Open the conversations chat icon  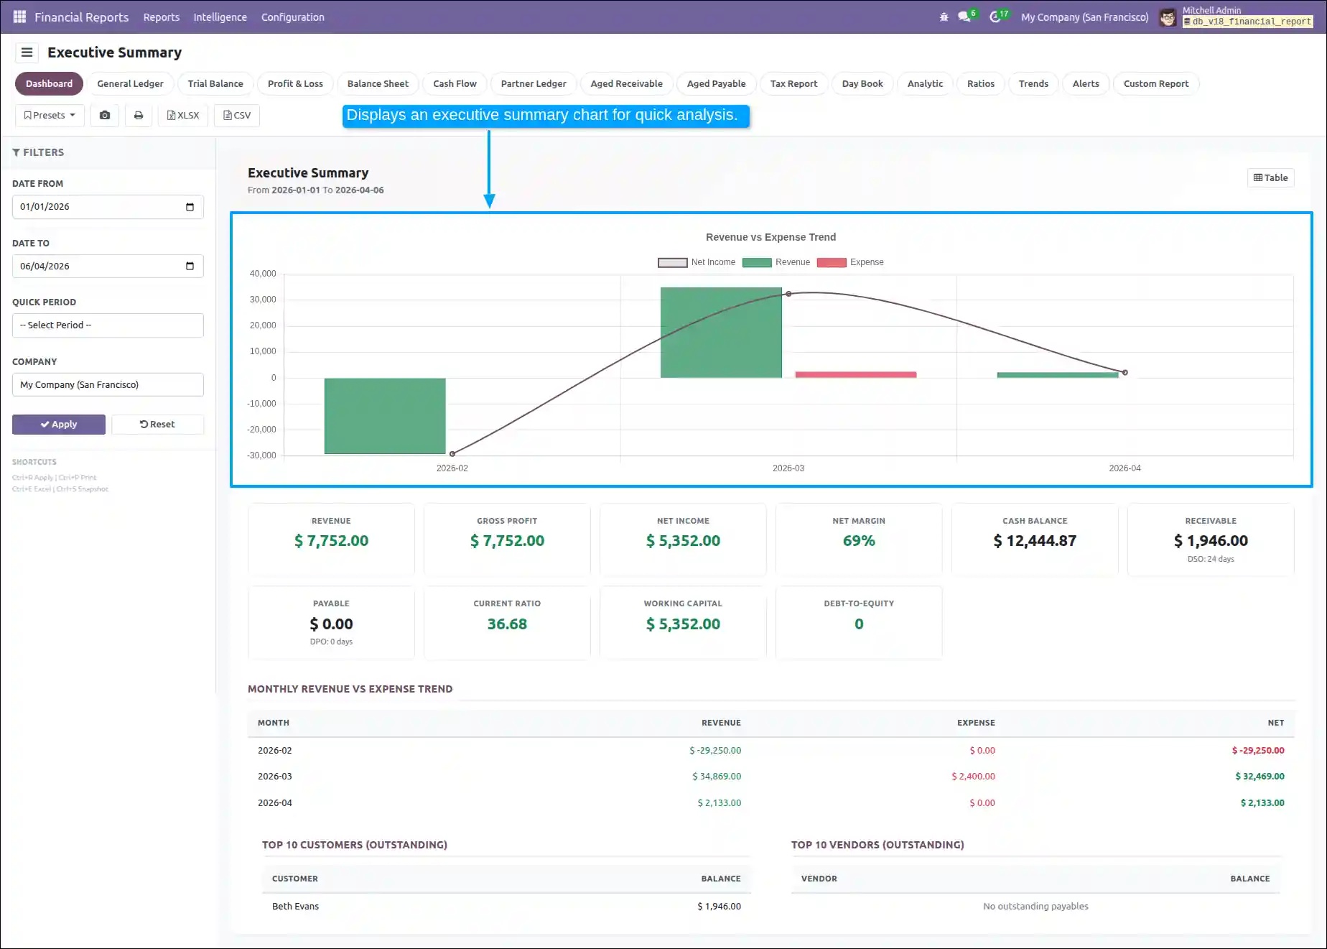click(964, 17)
